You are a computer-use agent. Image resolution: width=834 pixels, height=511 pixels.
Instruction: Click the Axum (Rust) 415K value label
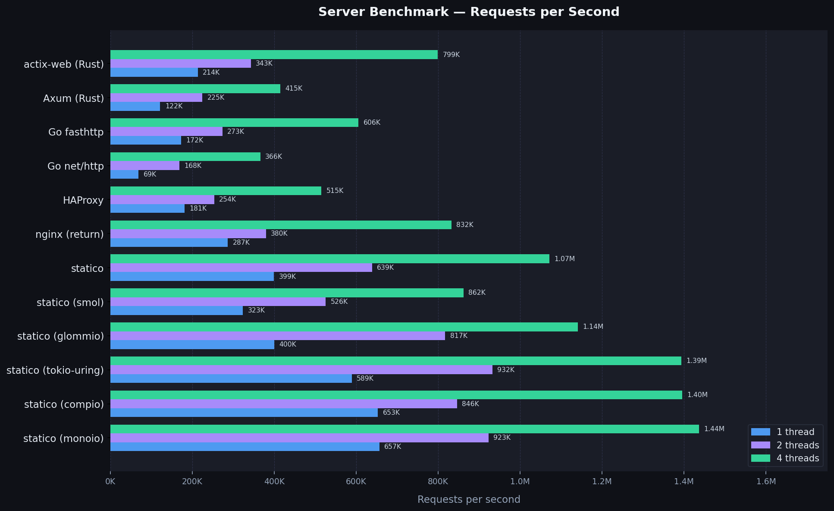click(x=294, y=88)
